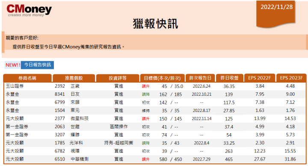
Task: Click EPS 2023F value 14.53
Action: pos(290,118)
